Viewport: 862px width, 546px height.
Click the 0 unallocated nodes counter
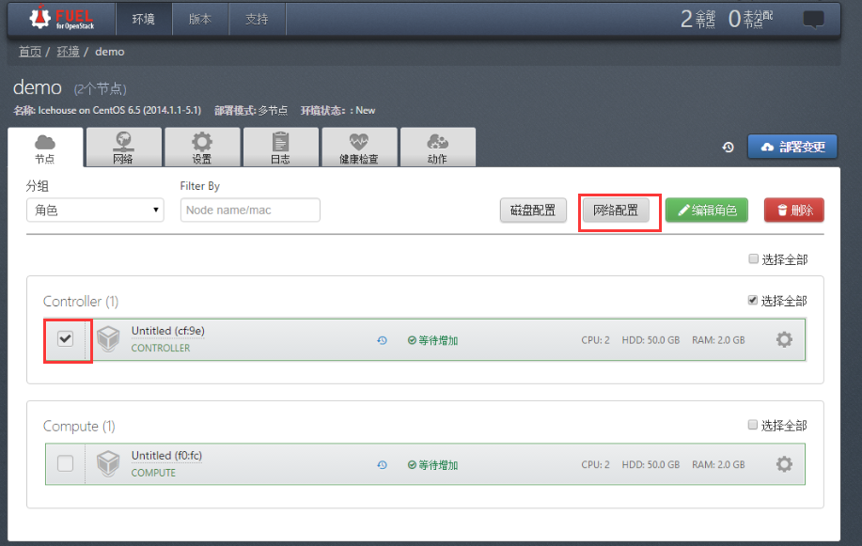tap(750, 19)
